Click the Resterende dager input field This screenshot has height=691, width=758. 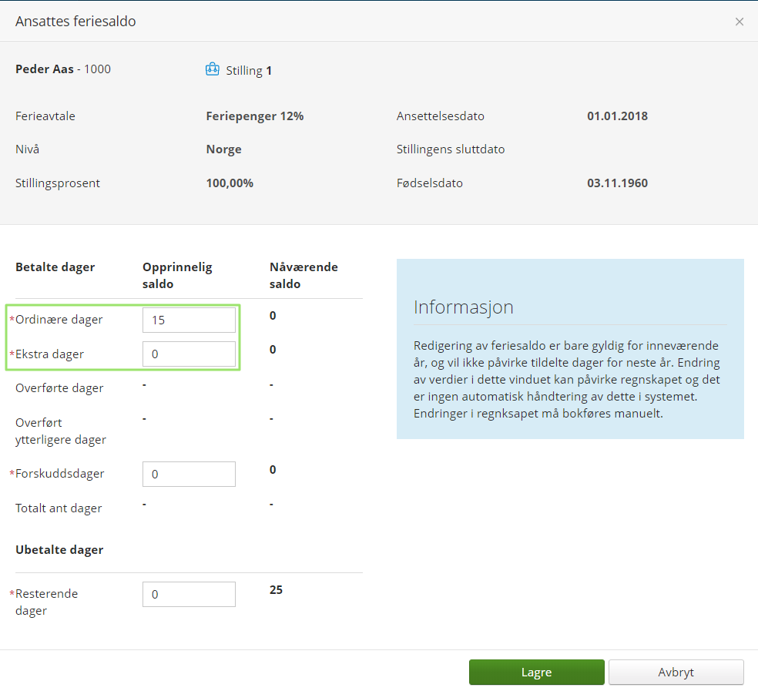(x=189, y=594)
